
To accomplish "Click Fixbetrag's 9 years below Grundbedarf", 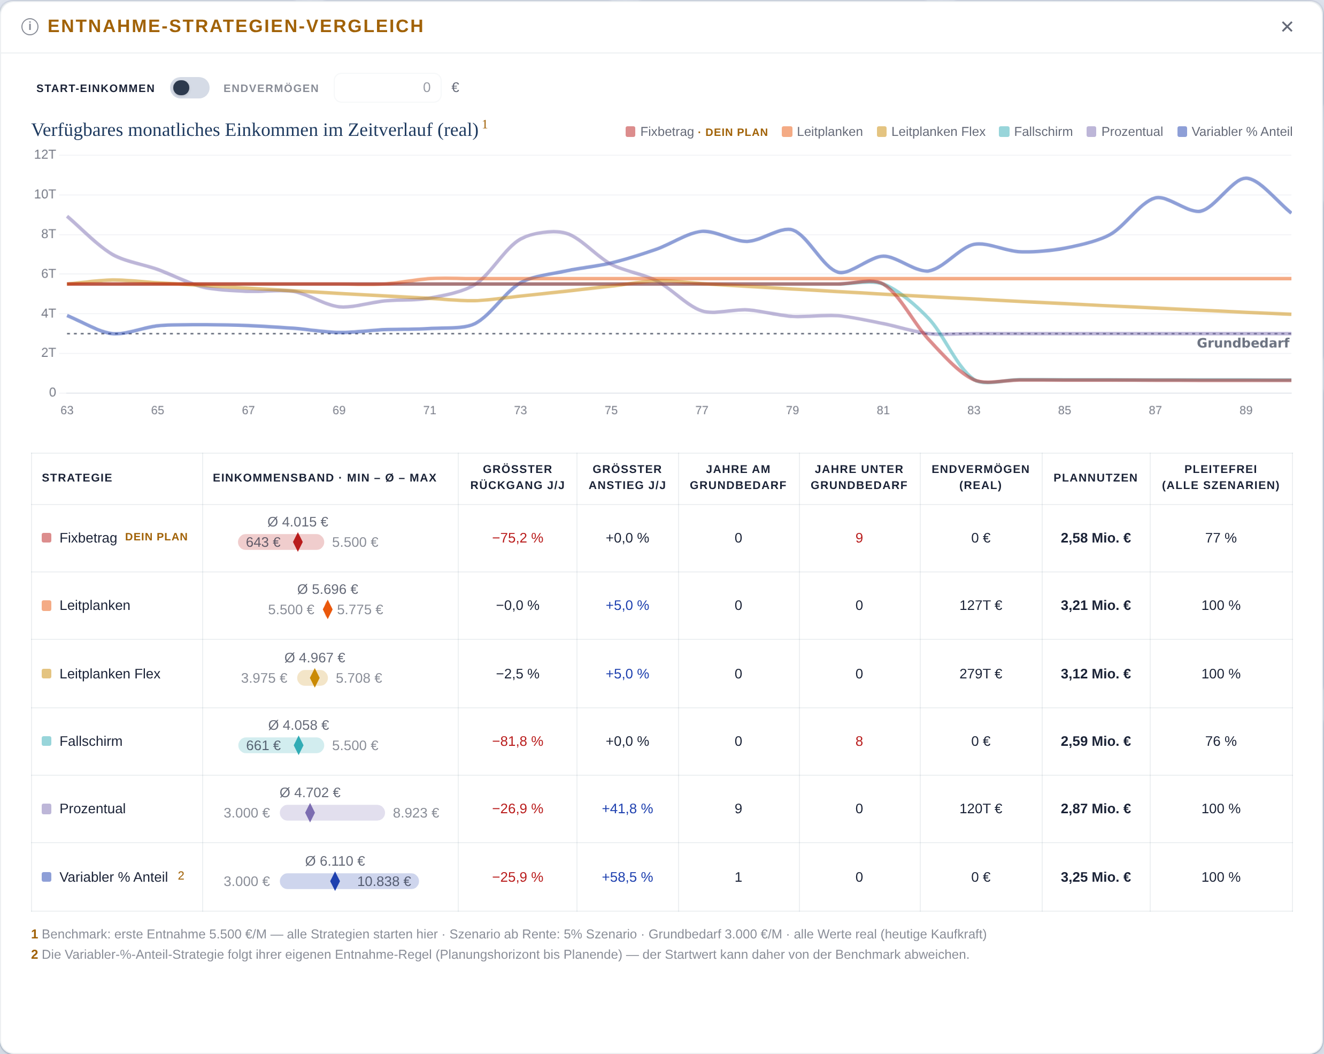I will coord(859,538).
